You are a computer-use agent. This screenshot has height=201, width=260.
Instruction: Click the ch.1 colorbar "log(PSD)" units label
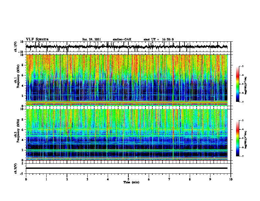pyautogui.click(x=246, y=85)
